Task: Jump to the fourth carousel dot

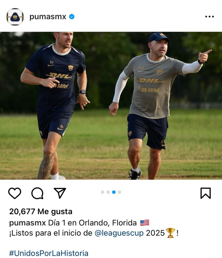Action: coord(119,192)
